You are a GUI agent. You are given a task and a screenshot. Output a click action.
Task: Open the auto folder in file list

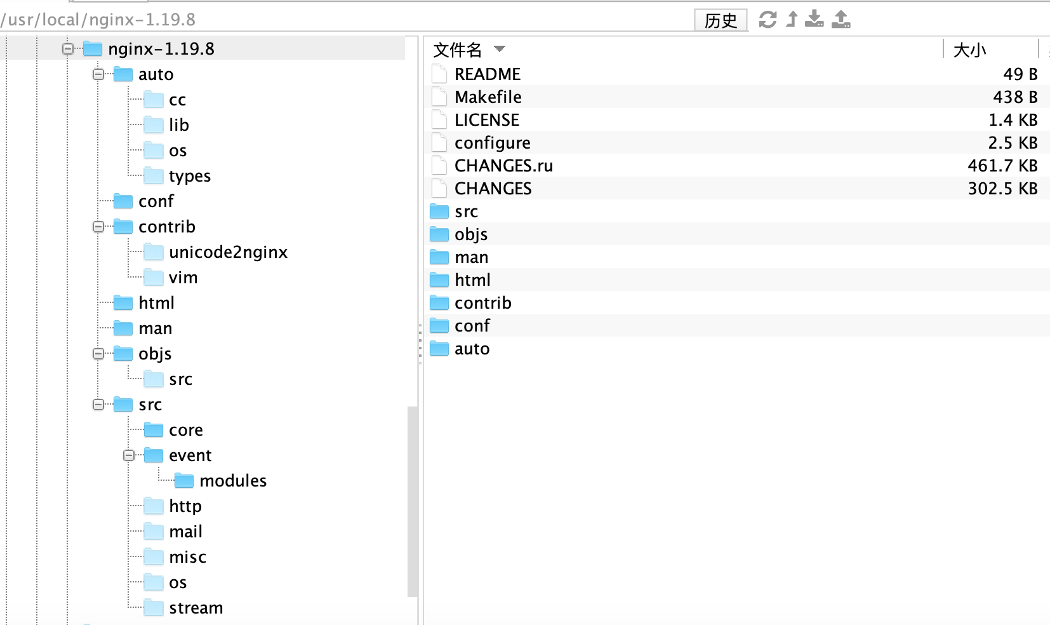click(x=460, y=348)
